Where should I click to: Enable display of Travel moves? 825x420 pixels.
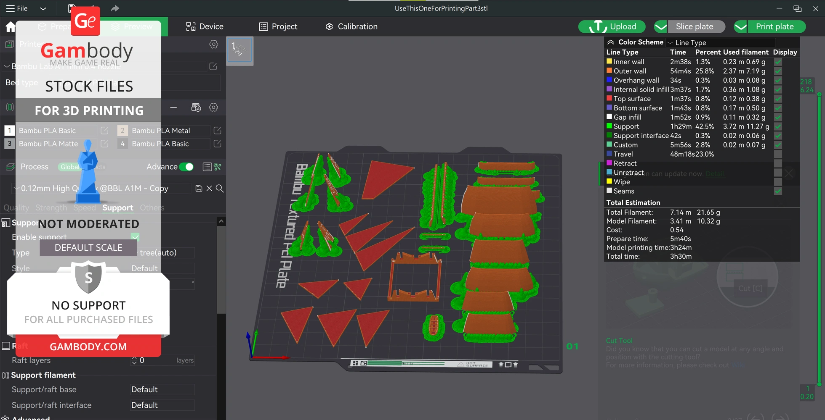pos(778,154)
